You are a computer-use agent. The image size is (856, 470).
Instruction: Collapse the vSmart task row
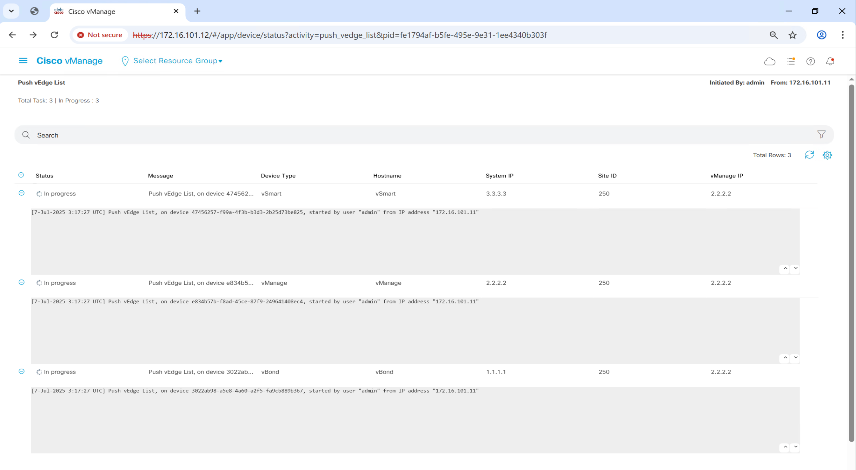[21, 193]
